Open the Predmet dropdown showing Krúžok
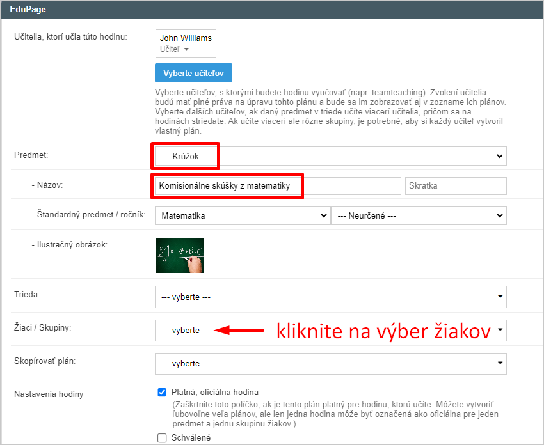The width and height of the screenshot is (544, 445). pos(331,156)
